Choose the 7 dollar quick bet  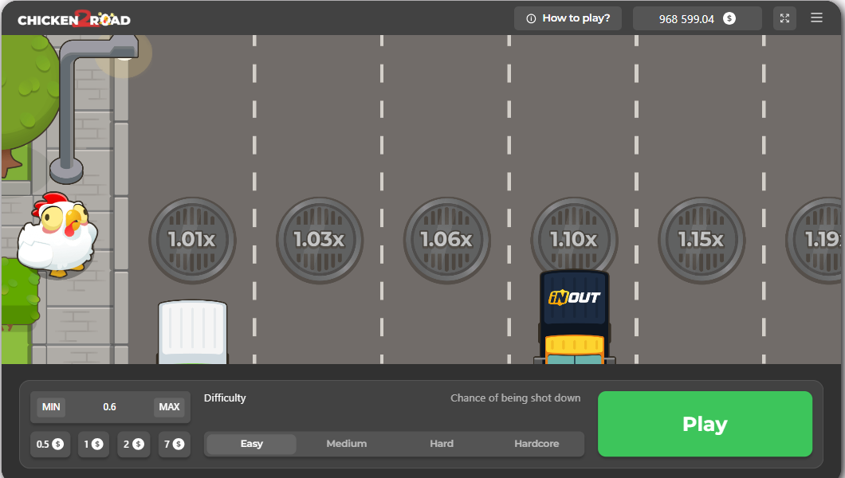pos(174,444)
